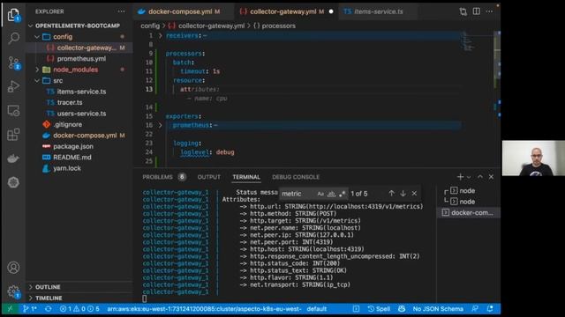Click the Kubernetes cluster context in status bar
Screen dimensions: 565x317
point(204,309)
